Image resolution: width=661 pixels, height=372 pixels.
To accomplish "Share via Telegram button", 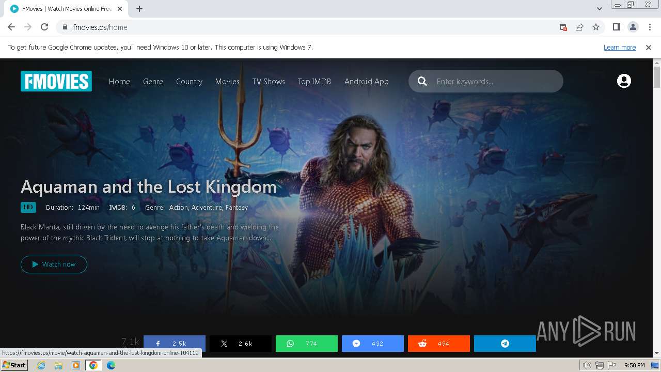I will point(505,344).
